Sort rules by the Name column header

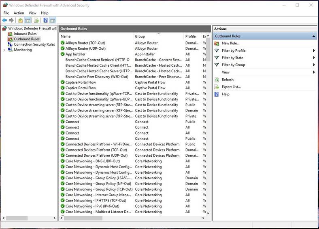(x=96, y=36)
